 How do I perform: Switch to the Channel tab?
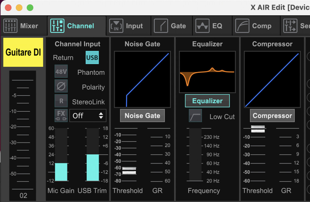pyautogui.click(x=76, y=26)
